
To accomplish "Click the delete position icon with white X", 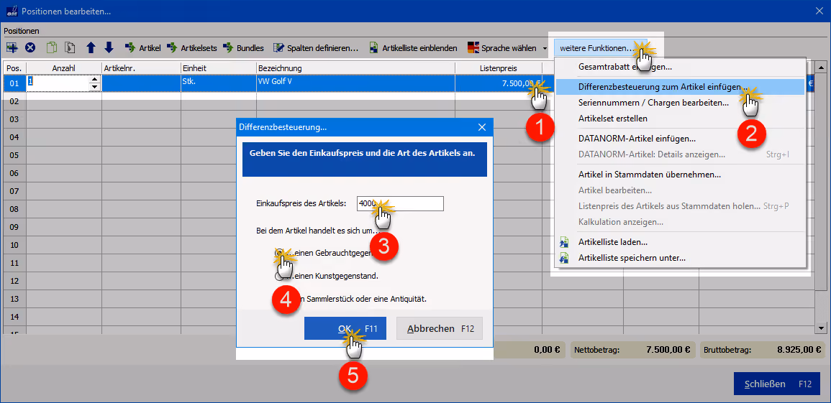I will (x=30, y=47).
